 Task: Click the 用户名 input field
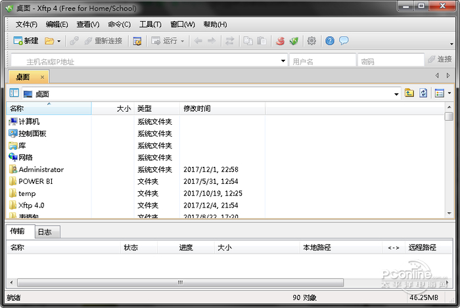(x=321, y=61)
